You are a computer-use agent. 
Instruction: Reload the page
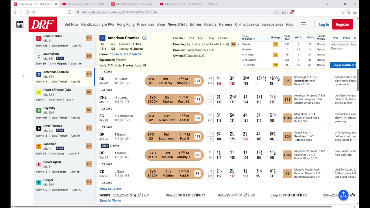(x=27, y=12)
